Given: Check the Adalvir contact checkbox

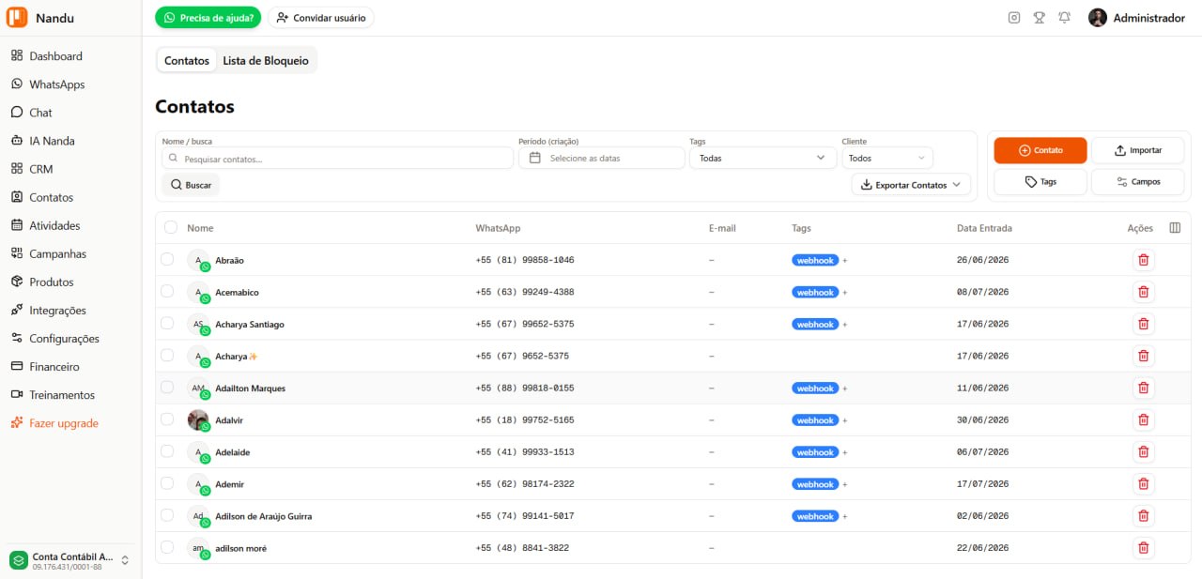Looking at the screenshot, I should 167,419.
